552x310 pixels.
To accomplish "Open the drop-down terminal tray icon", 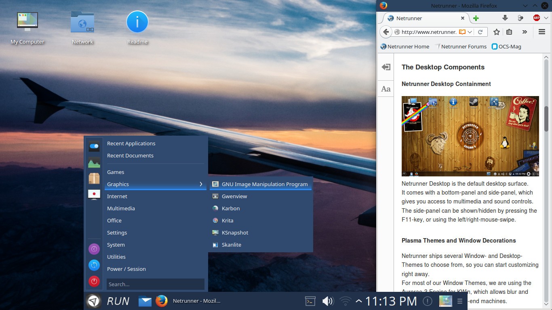I will click(x=310, y=301).
